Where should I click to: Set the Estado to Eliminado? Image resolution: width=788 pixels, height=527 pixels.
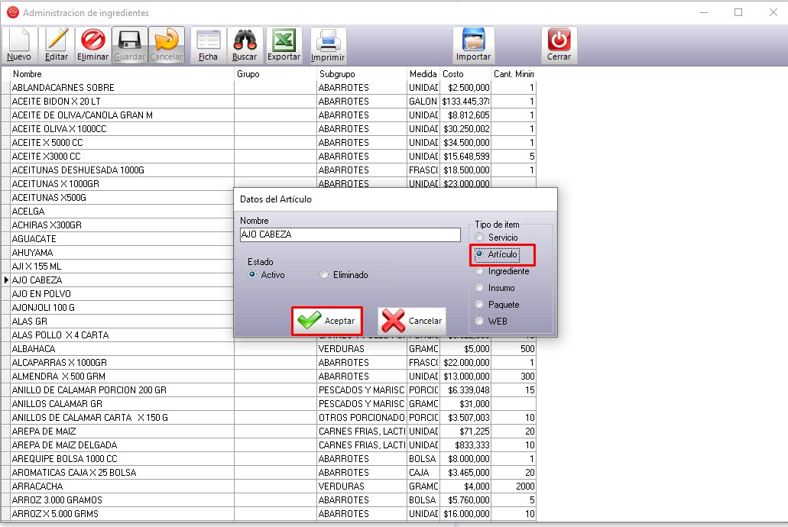point(325,275)
